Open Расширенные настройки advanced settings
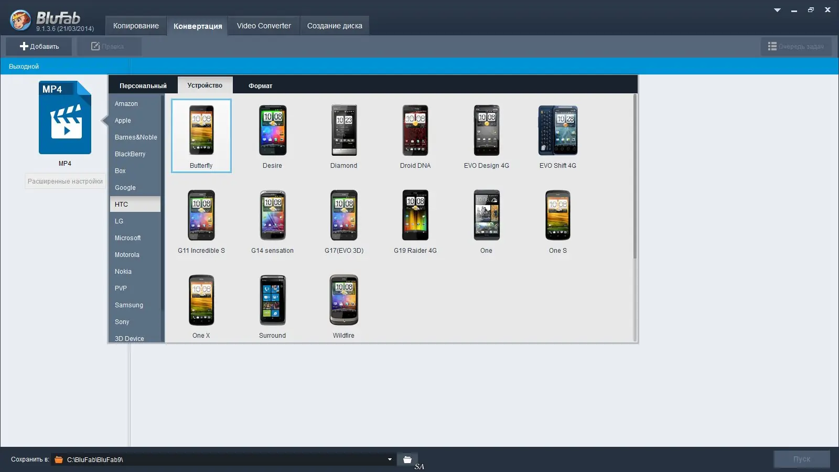This screenshot has width=839, height=472. (x=65, y=181)
